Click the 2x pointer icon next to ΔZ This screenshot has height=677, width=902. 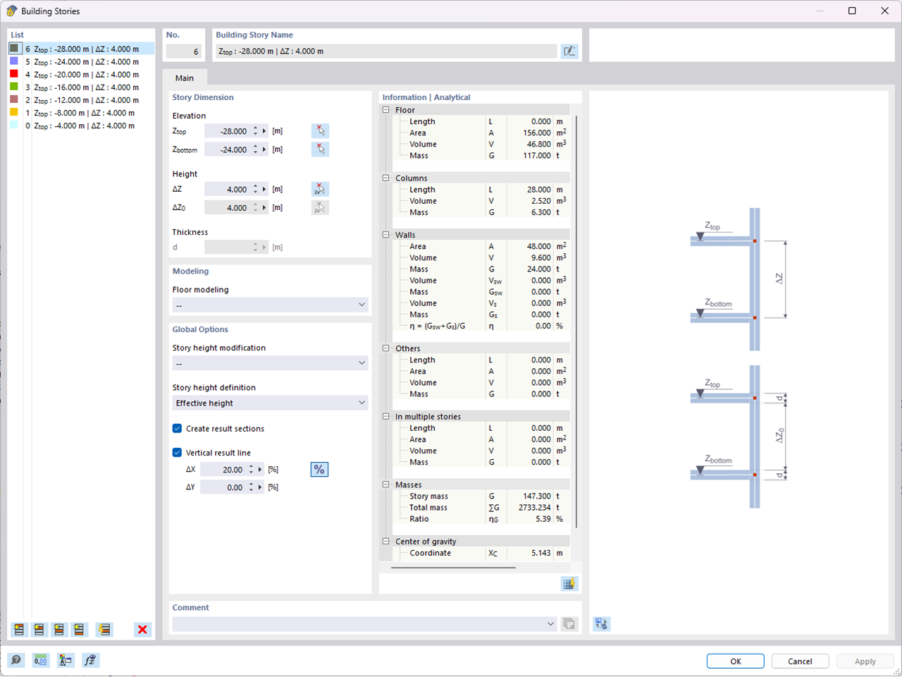[320, 188]
